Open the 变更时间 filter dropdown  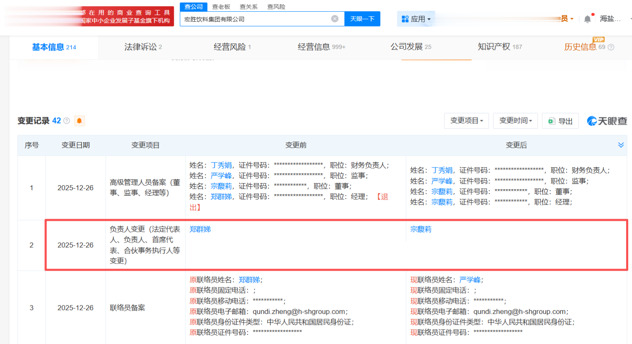tap(515, 121)
